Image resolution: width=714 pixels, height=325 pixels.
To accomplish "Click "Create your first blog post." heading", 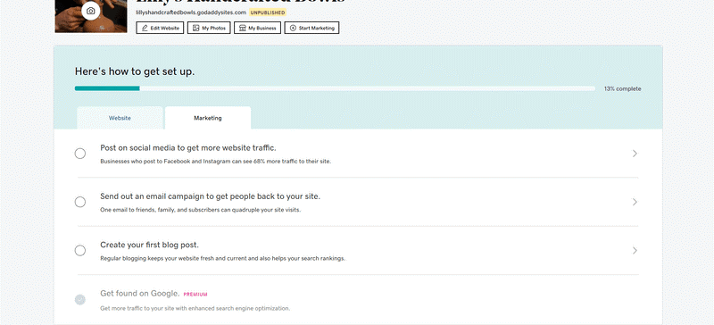I will click(149, 245).
